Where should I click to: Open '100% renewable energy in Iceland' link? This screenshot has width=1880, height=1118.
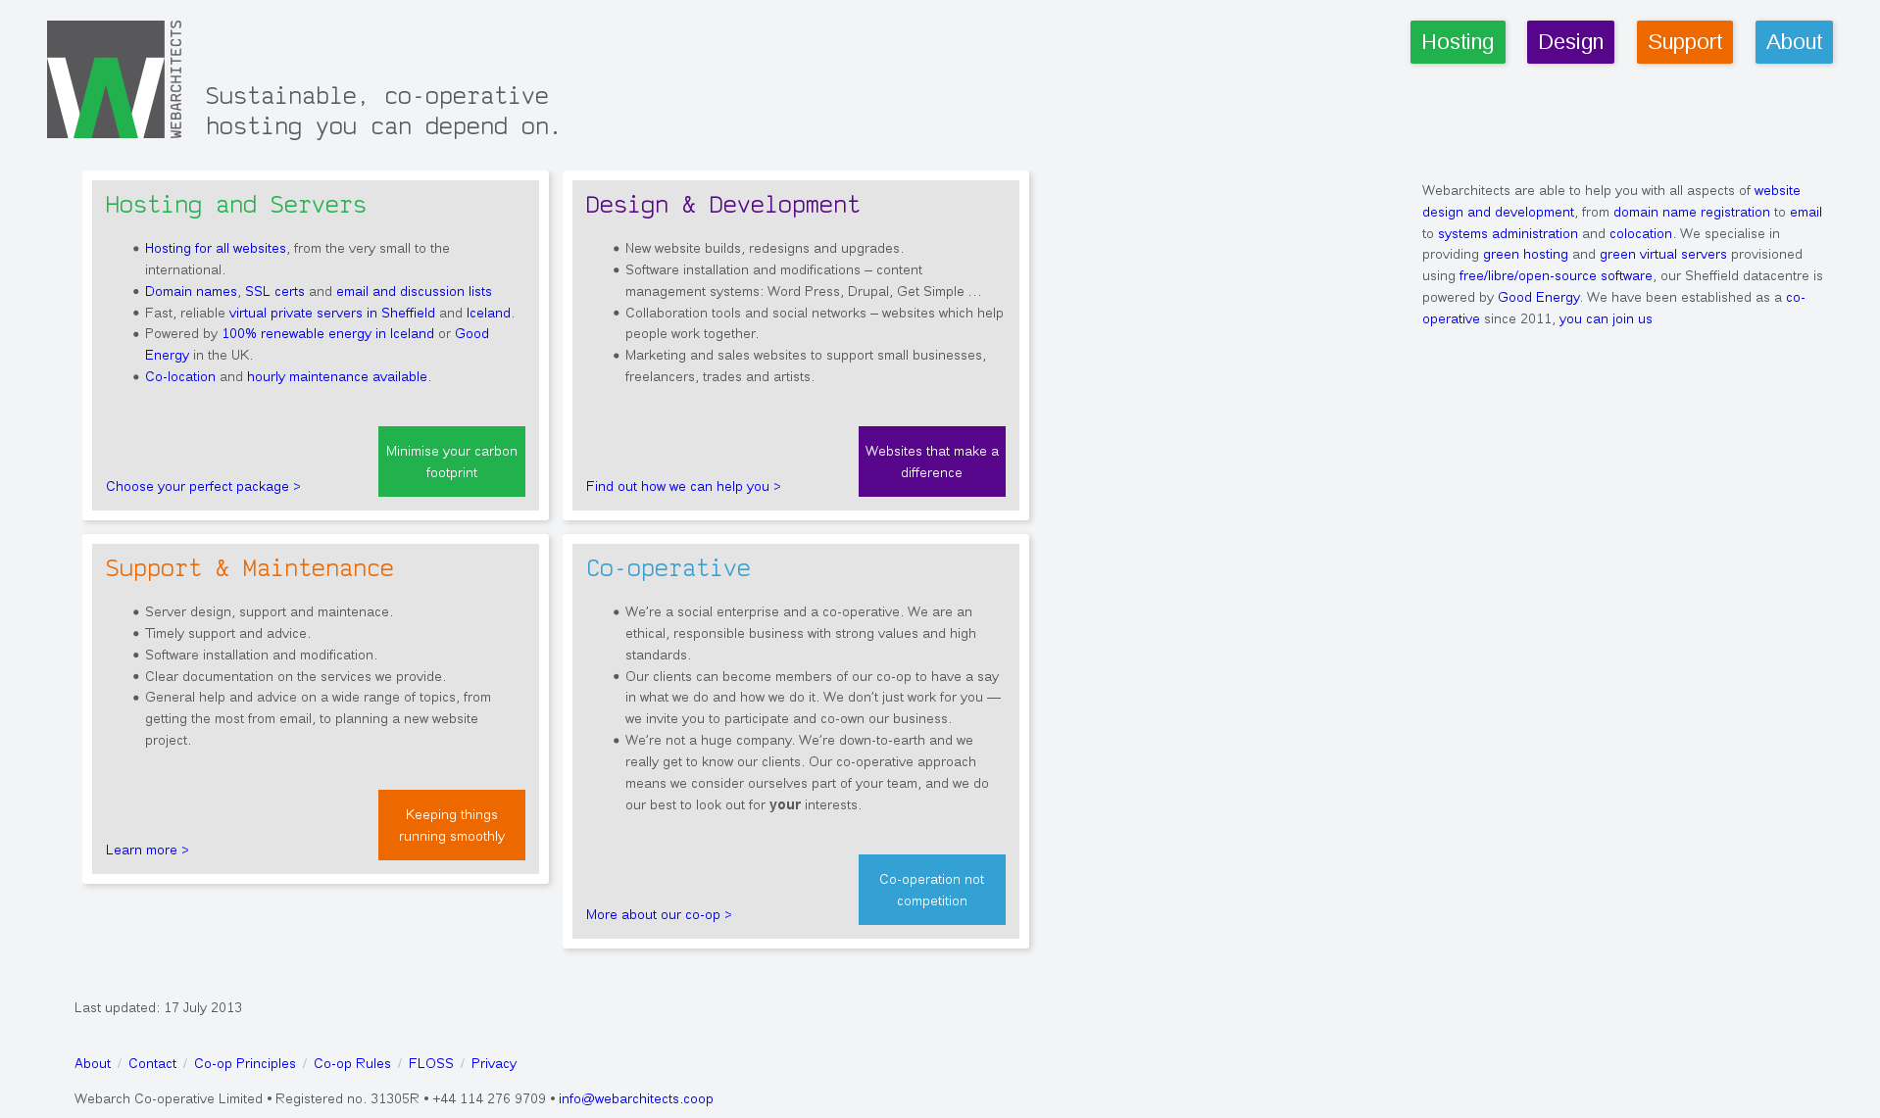coord(327,334)
